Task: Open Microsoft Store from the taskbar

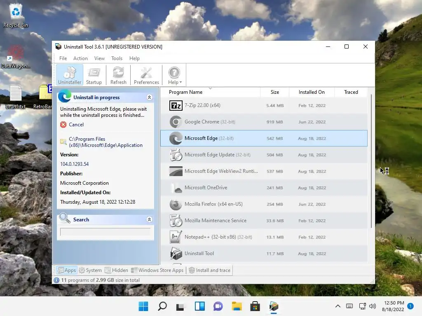Action: pyautogui.click(x=255, y=306)
